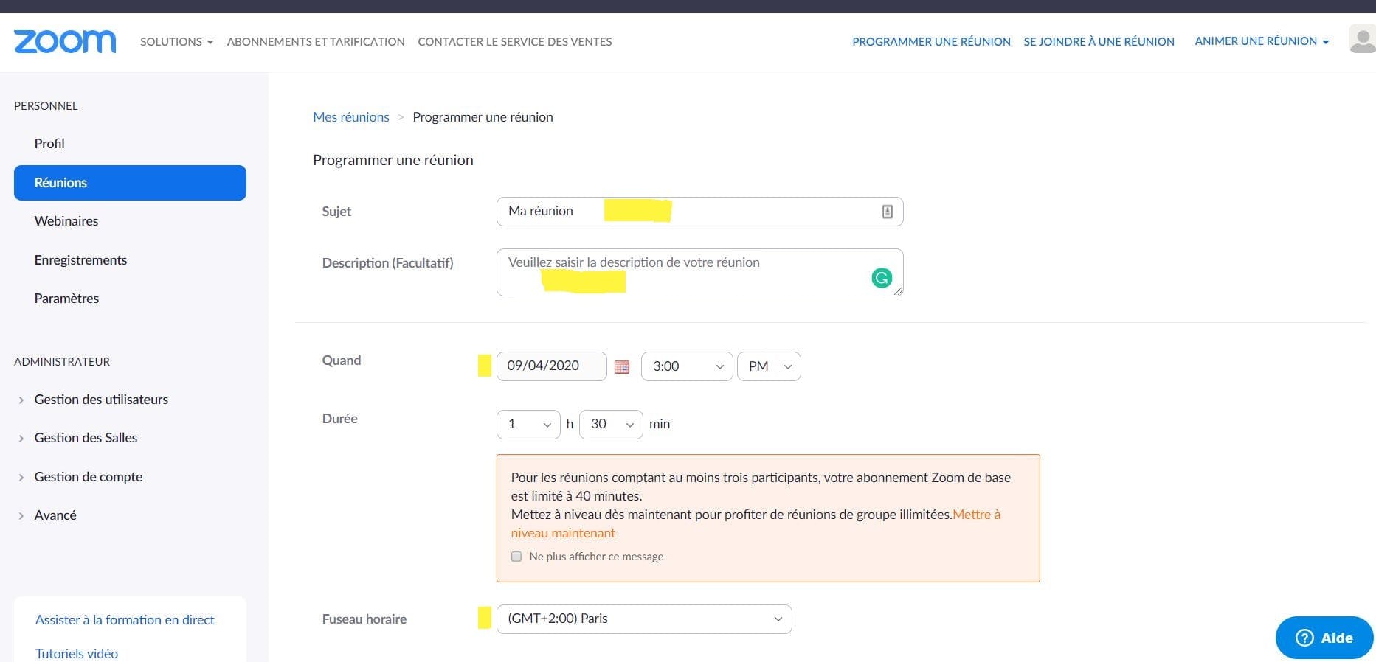Expand the Avancé section
Screen dimensions: 1376x662
55,515
